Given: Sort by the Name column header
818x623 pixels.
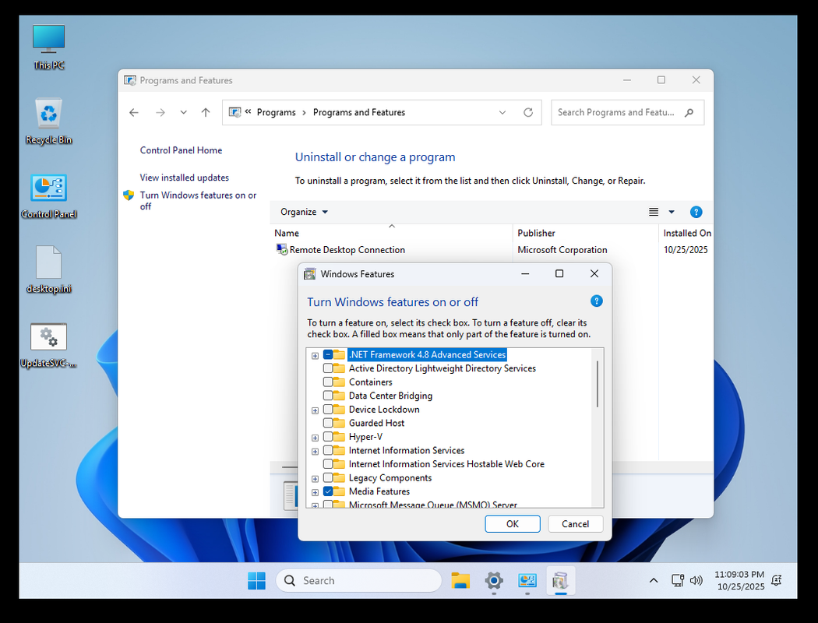Looking at the screenshot, I should point(391,233).
